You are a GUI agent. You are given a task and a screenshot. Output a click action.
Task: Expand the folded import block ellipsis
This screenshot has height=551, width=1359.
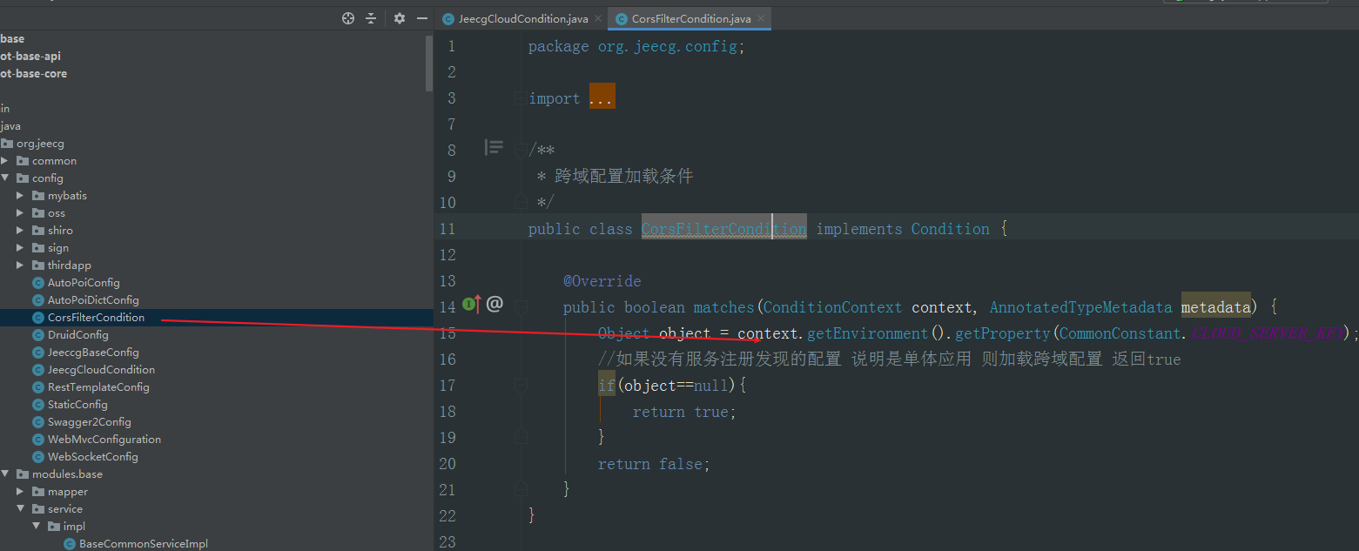602,97
